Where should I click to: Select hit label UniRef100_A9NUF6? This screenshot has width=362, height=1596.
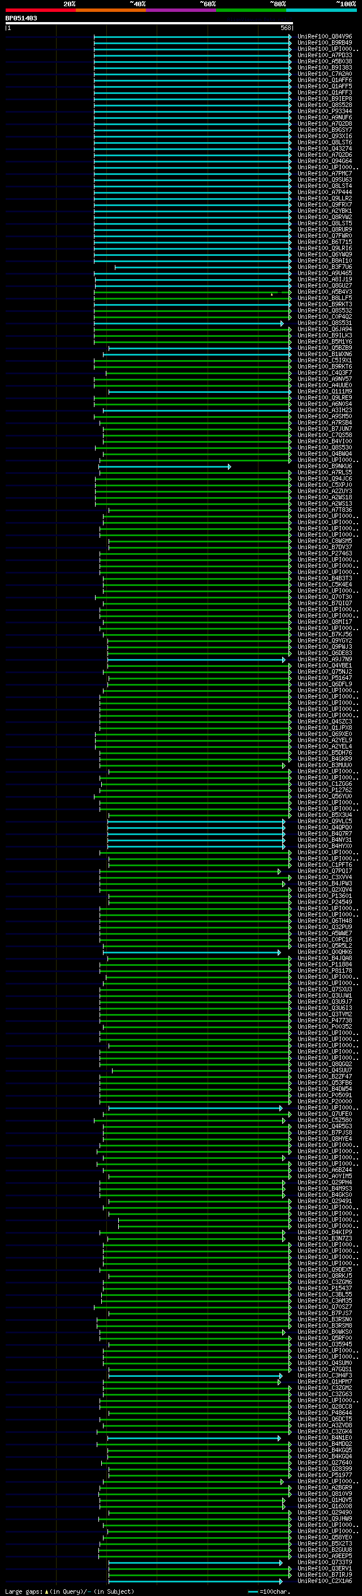325,118
